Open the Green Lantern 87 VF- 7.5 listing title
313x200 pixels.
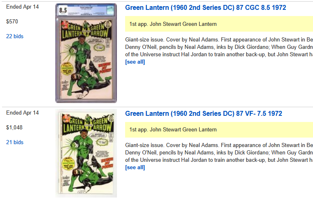pyautogui.click(x=203, y=113)
